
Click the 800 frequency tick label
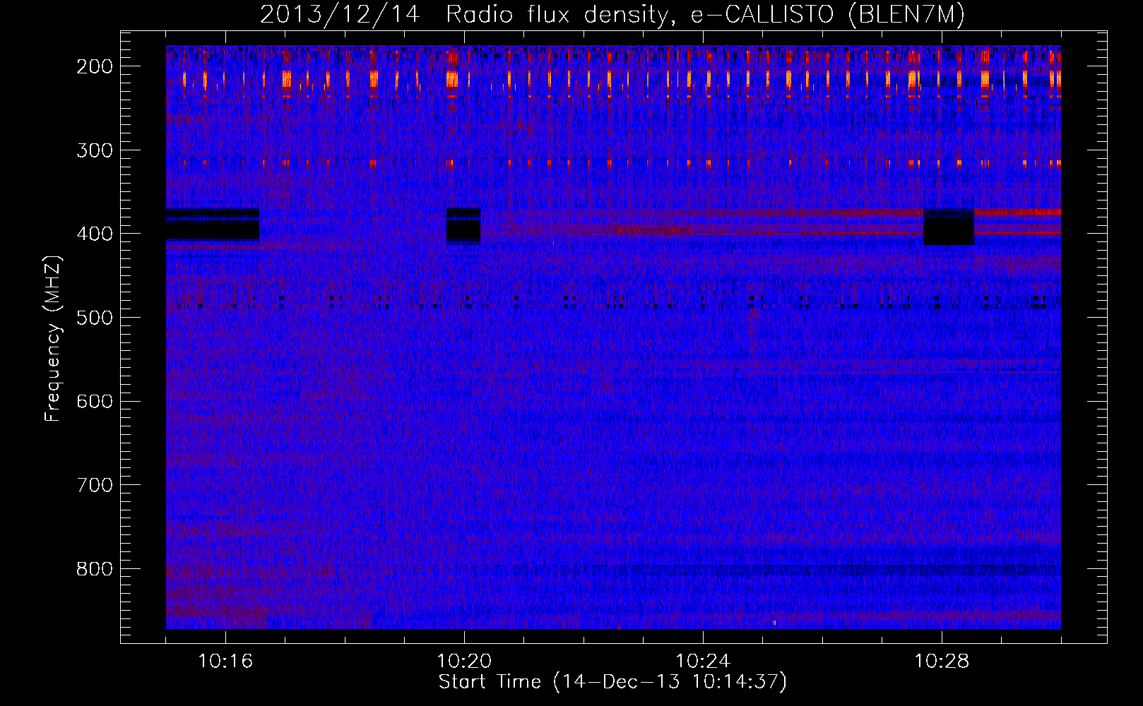[x=95, y=569]
